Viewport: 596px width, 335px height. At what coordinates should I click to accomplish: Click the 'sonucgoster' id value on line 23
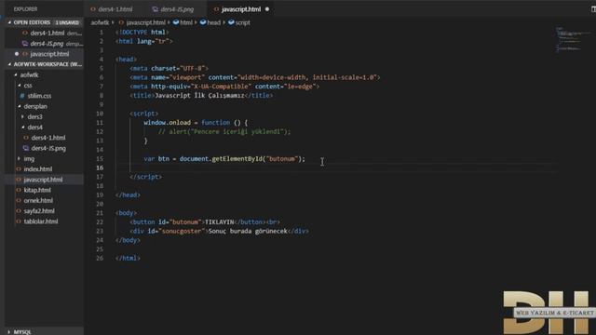click(183, 231)
